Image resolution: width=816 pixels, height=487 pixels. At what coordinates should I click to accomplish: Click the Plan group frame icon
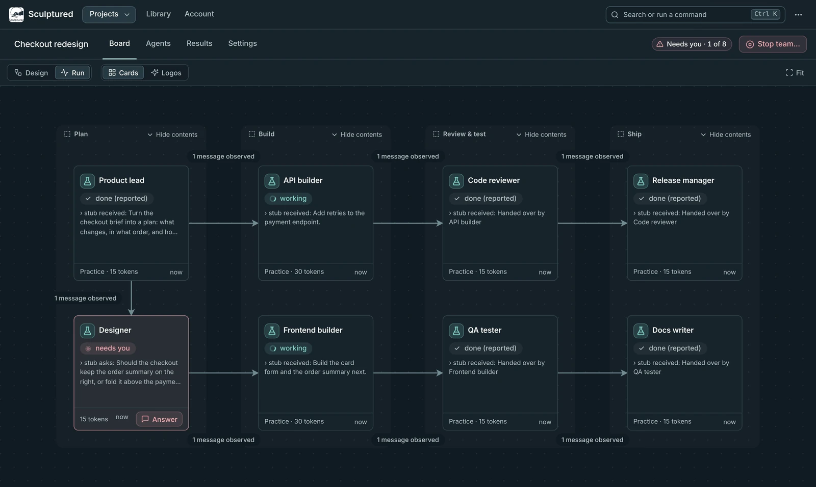click(x=67, y=134)
